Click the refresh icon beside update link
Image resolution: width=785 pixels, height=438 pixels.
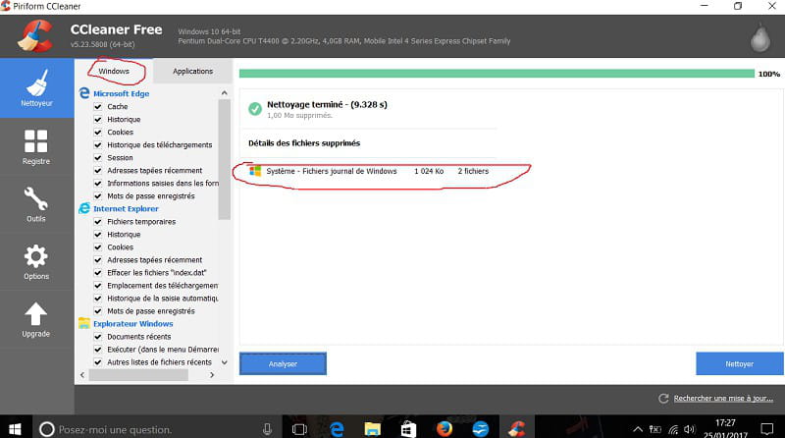663,399
